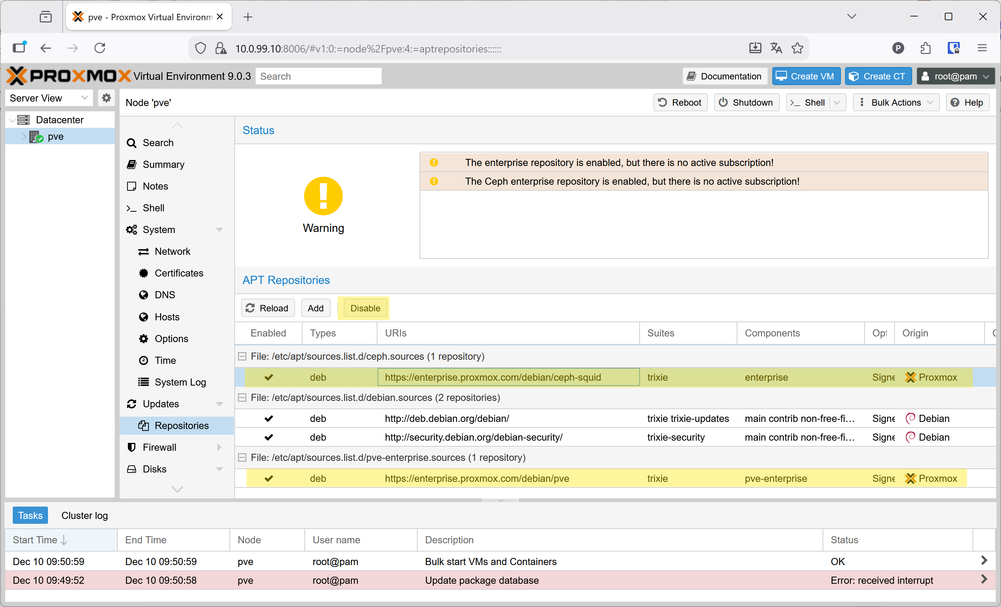
Task: Close the pve Proxmox browser tab
Action: click(220, 16)
